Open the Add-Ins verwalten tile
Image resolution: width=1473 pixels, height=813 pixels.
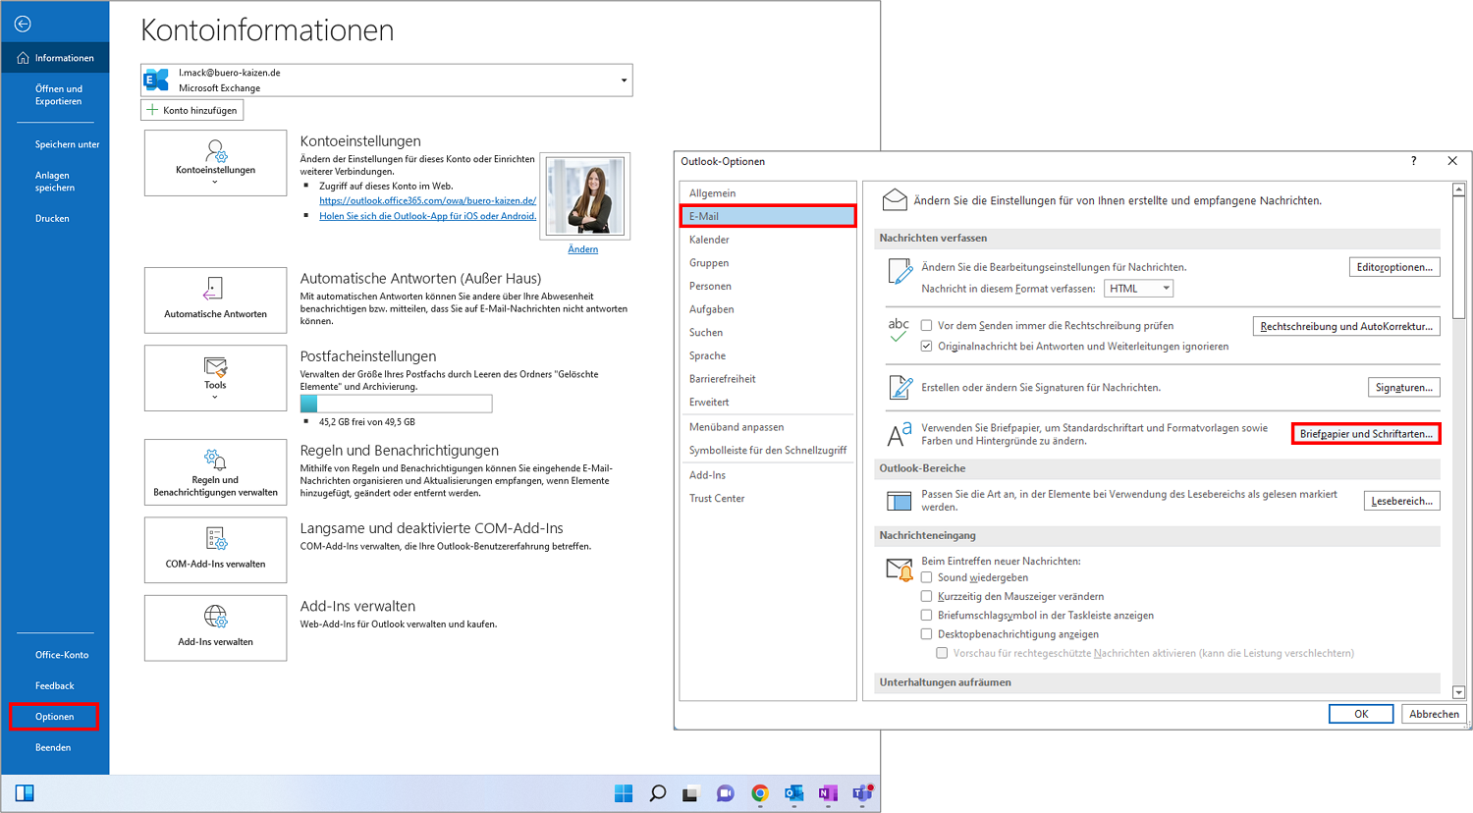pos(215,627)
